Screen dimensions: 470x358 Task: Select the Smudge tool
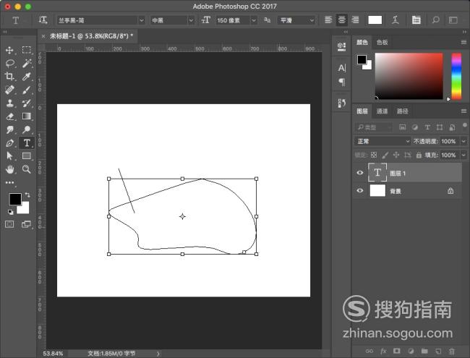coord(9,129)
